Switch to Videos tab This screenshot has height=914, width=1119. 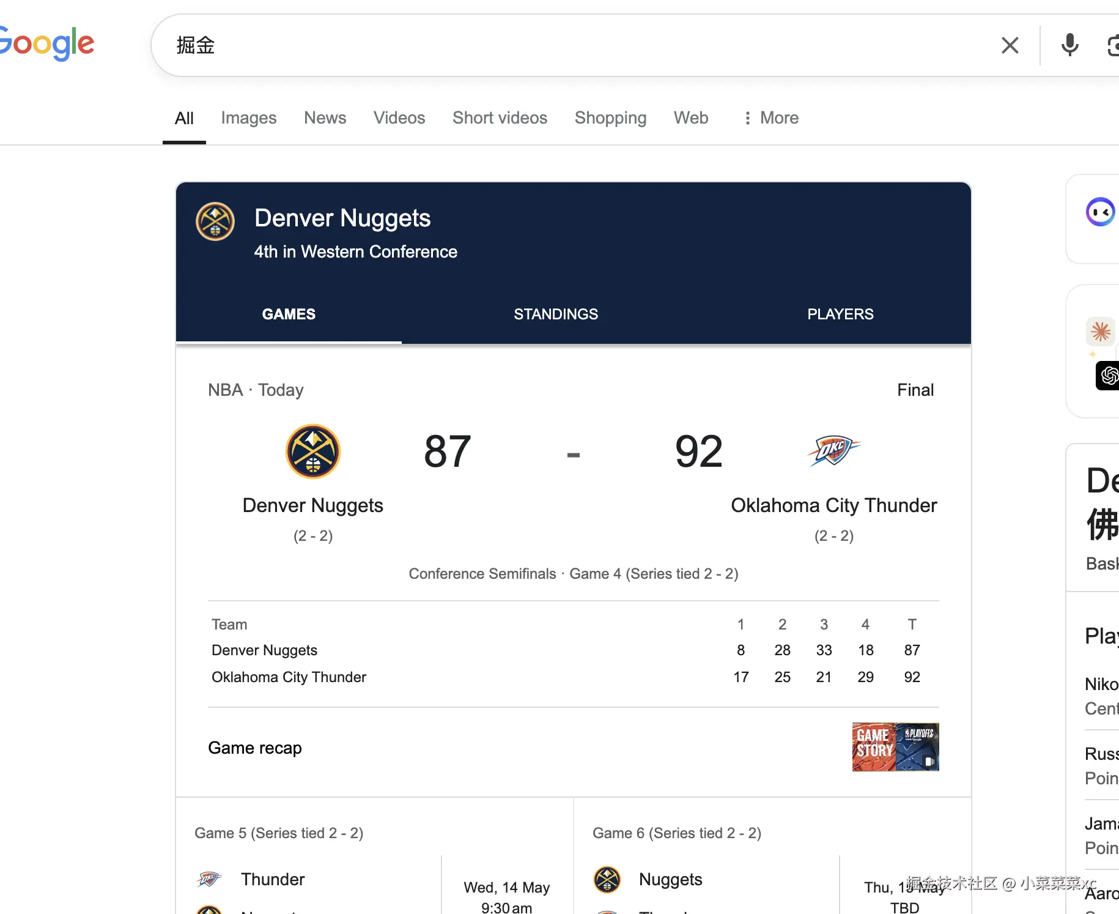[399, 118]
